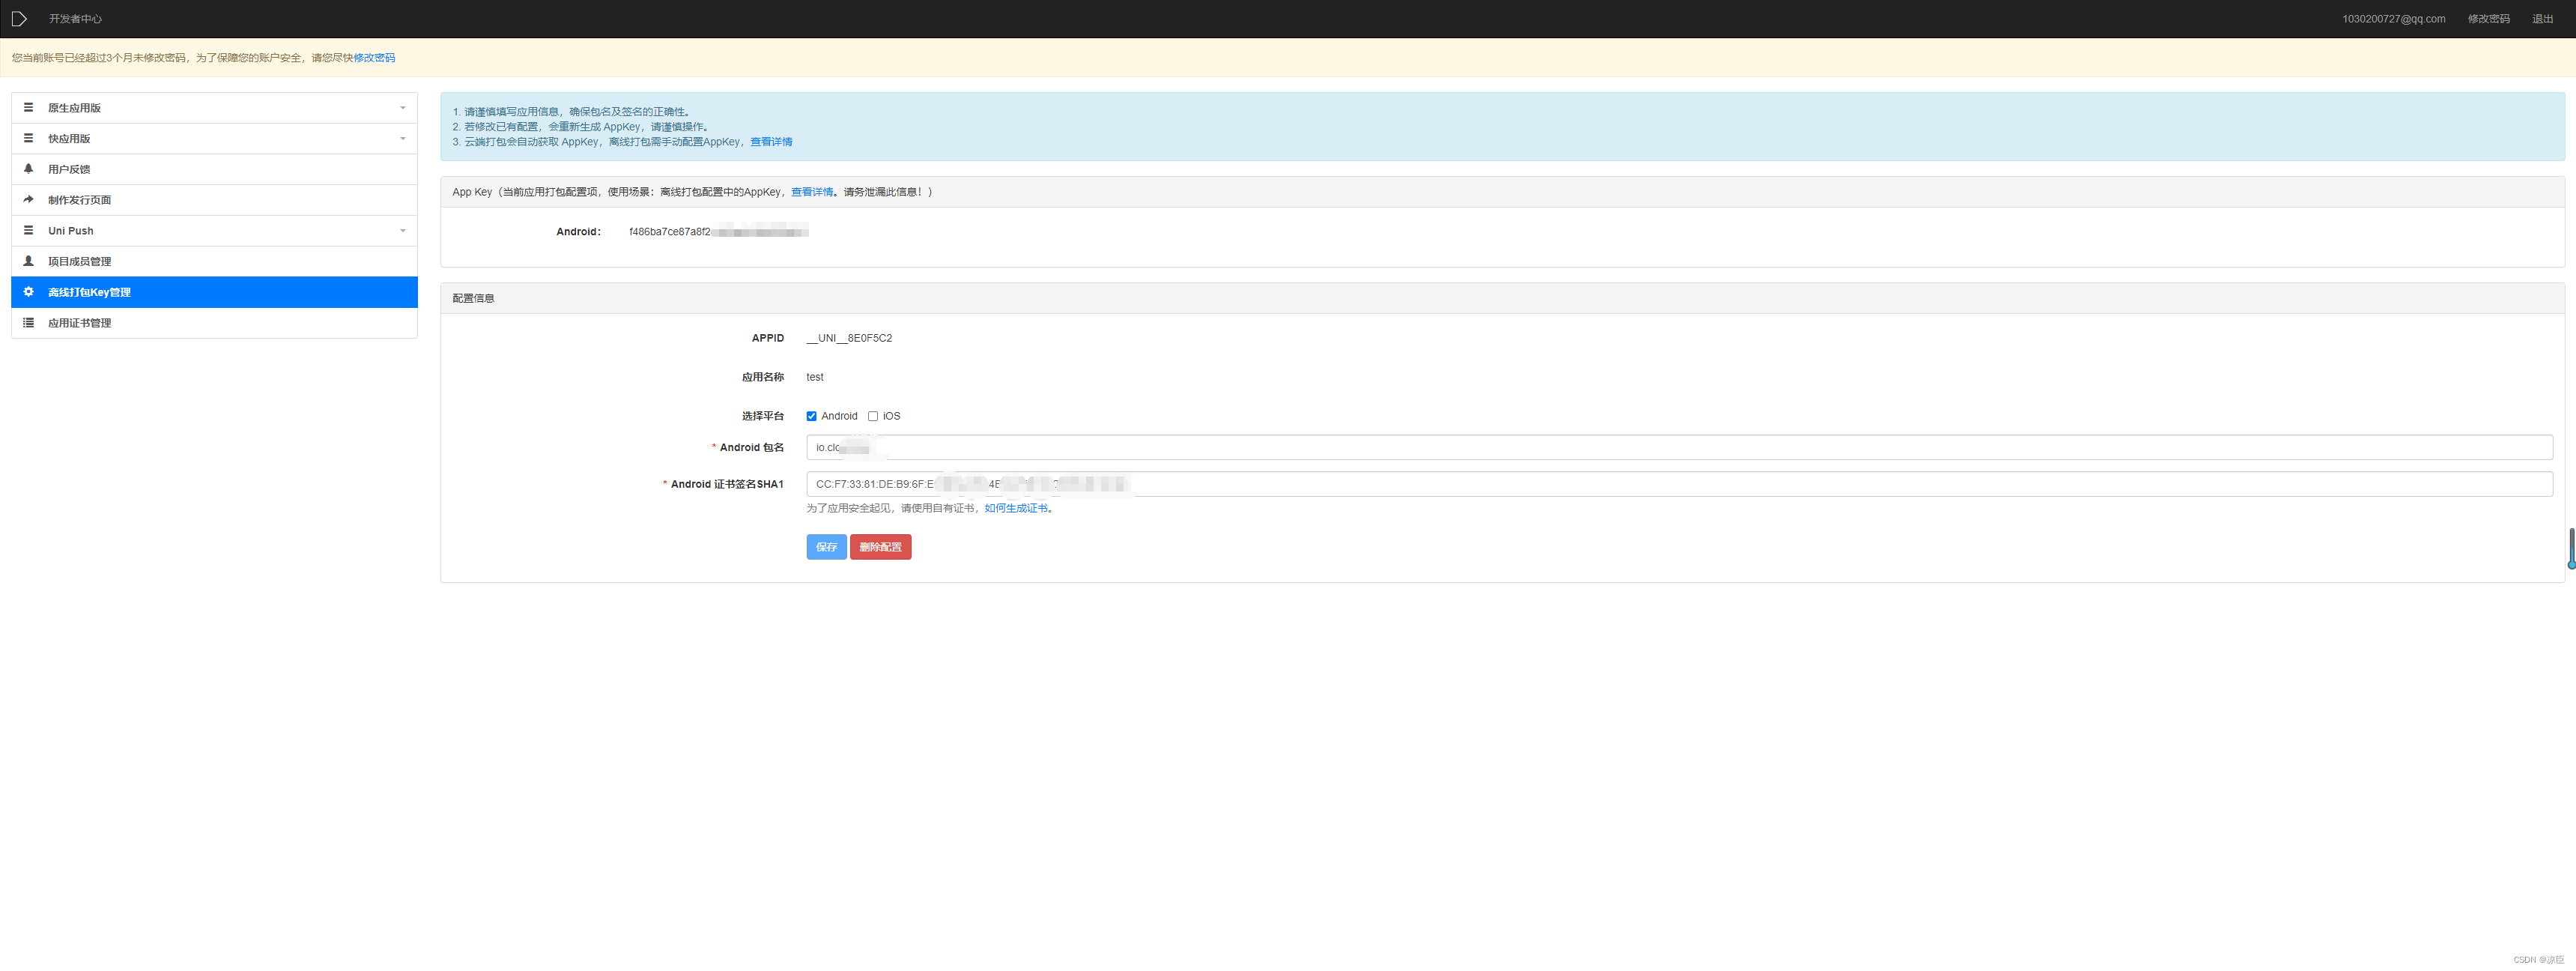Click the share arrow icon for 制作发行页面
This screenshot has width=2576, height=971.
pyautogui.click(x=28, y=199)
